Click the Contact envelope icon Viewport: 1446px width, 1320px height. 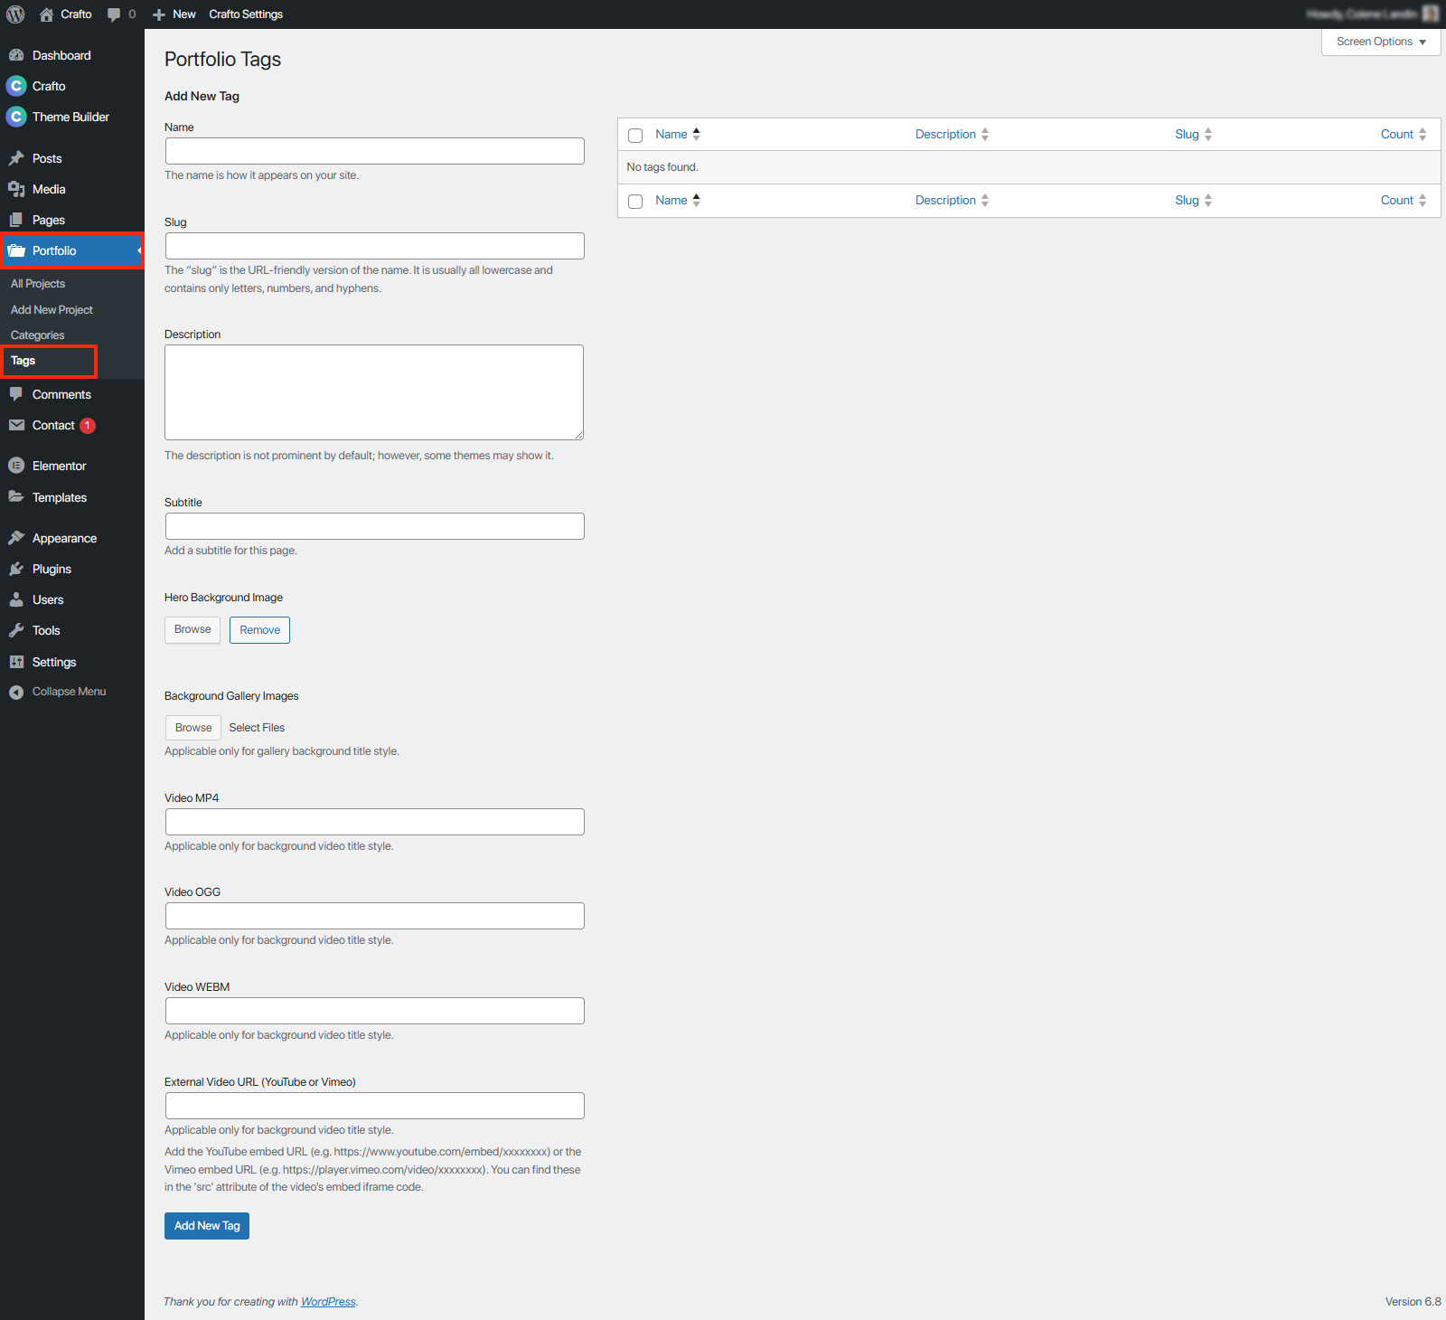point(16,425)
